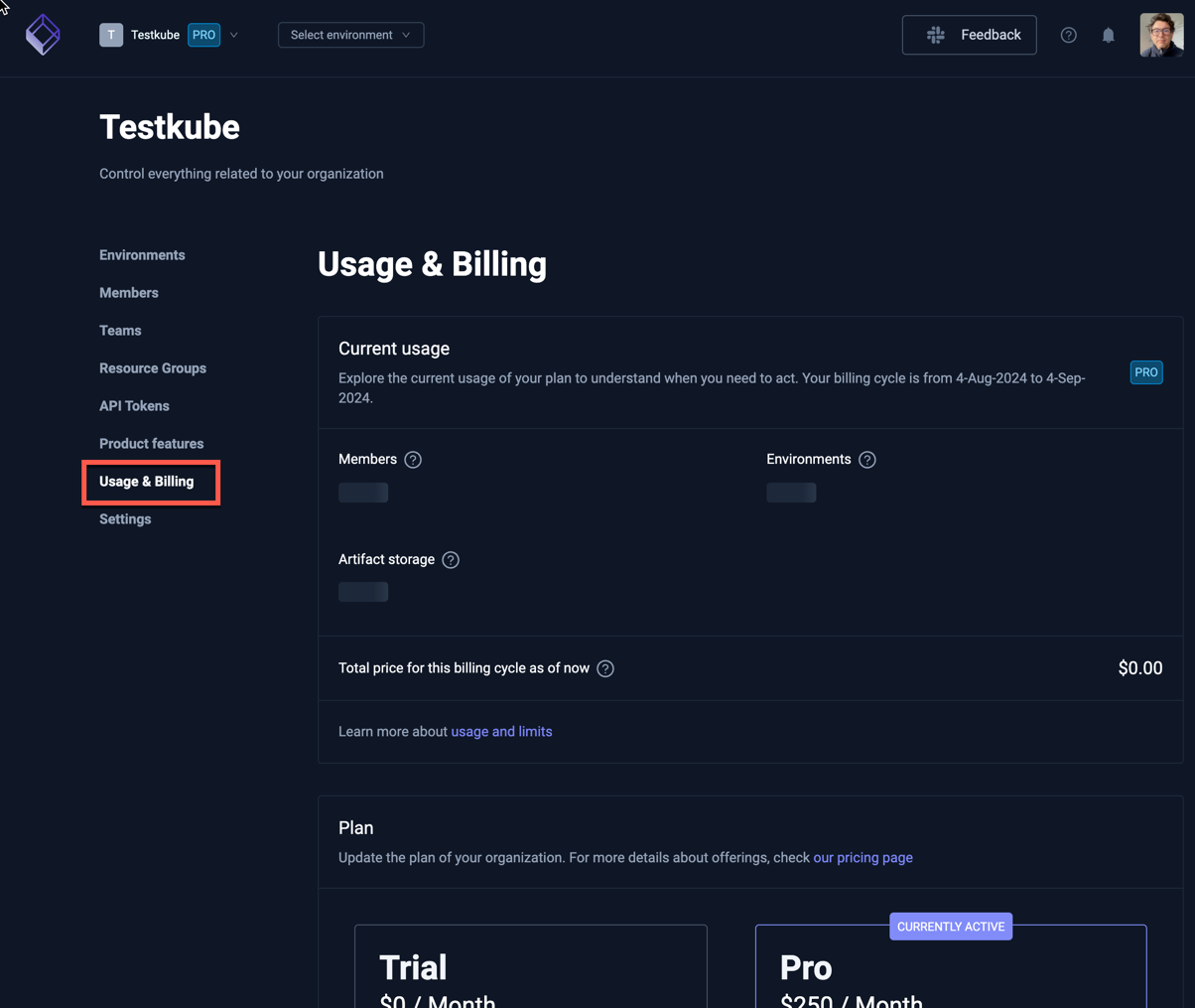
Task: Click the Slack icon in Feedback button
Action: [936, 35]
